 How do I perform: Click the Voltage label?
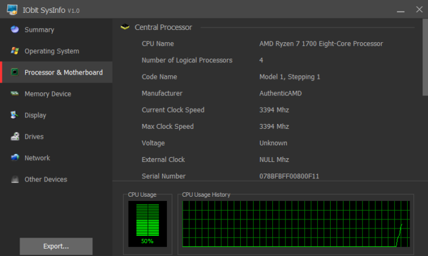pos(153,143)
